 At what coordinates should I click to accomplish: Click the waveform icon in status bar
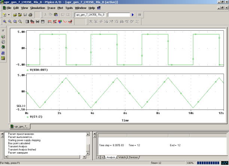pos(225,163)
